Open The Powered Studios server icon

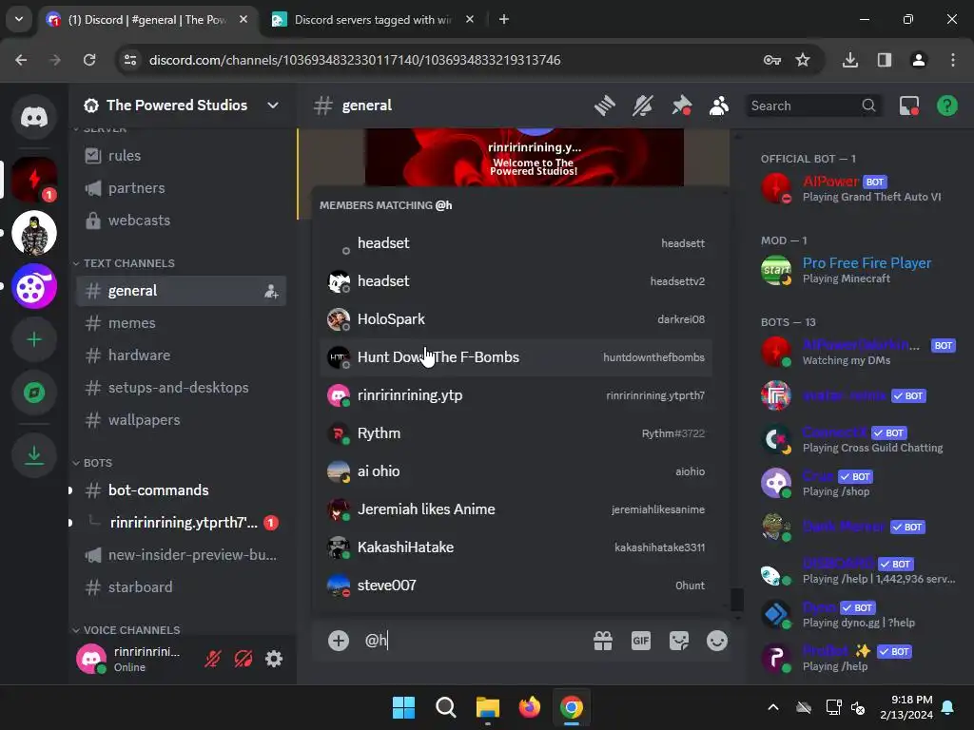(x=34, y=180)
